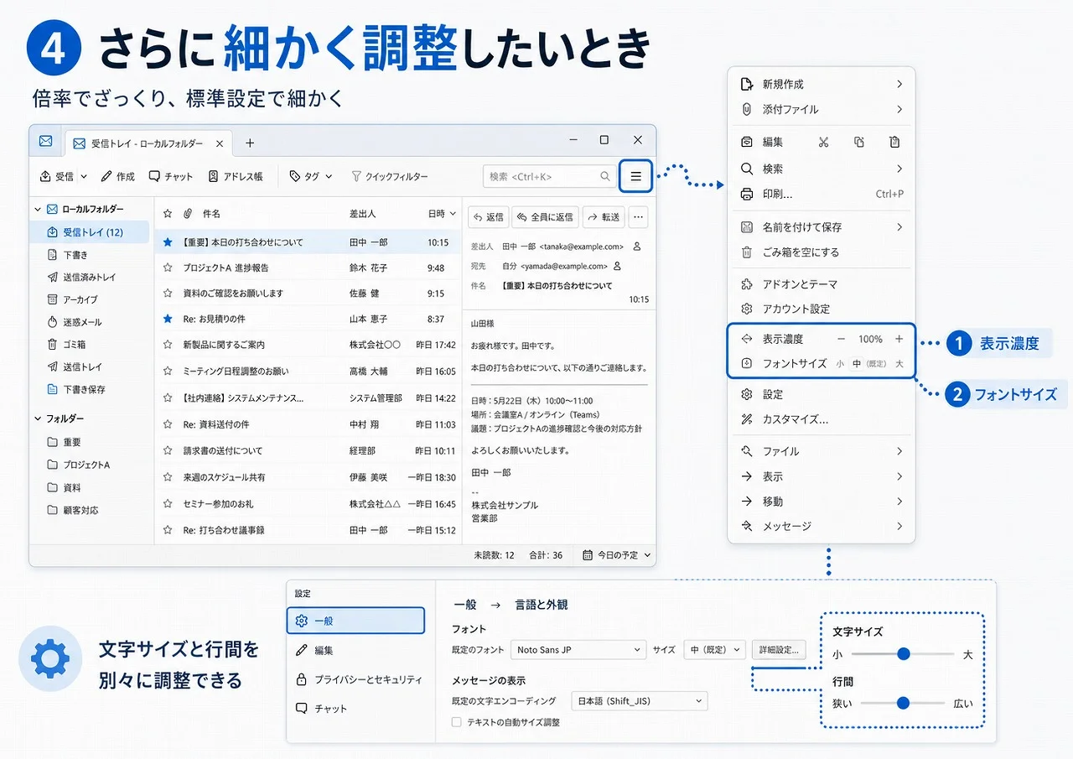The height and width of the screenshot is (759, 1073).
Task: Choose 印刷... from the menu
Action: (822, 194)
